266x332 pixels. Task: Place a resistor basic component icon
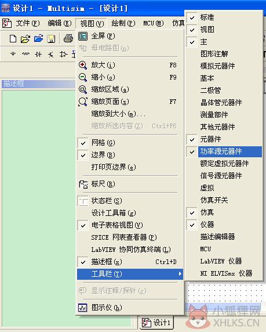(25, 54)
